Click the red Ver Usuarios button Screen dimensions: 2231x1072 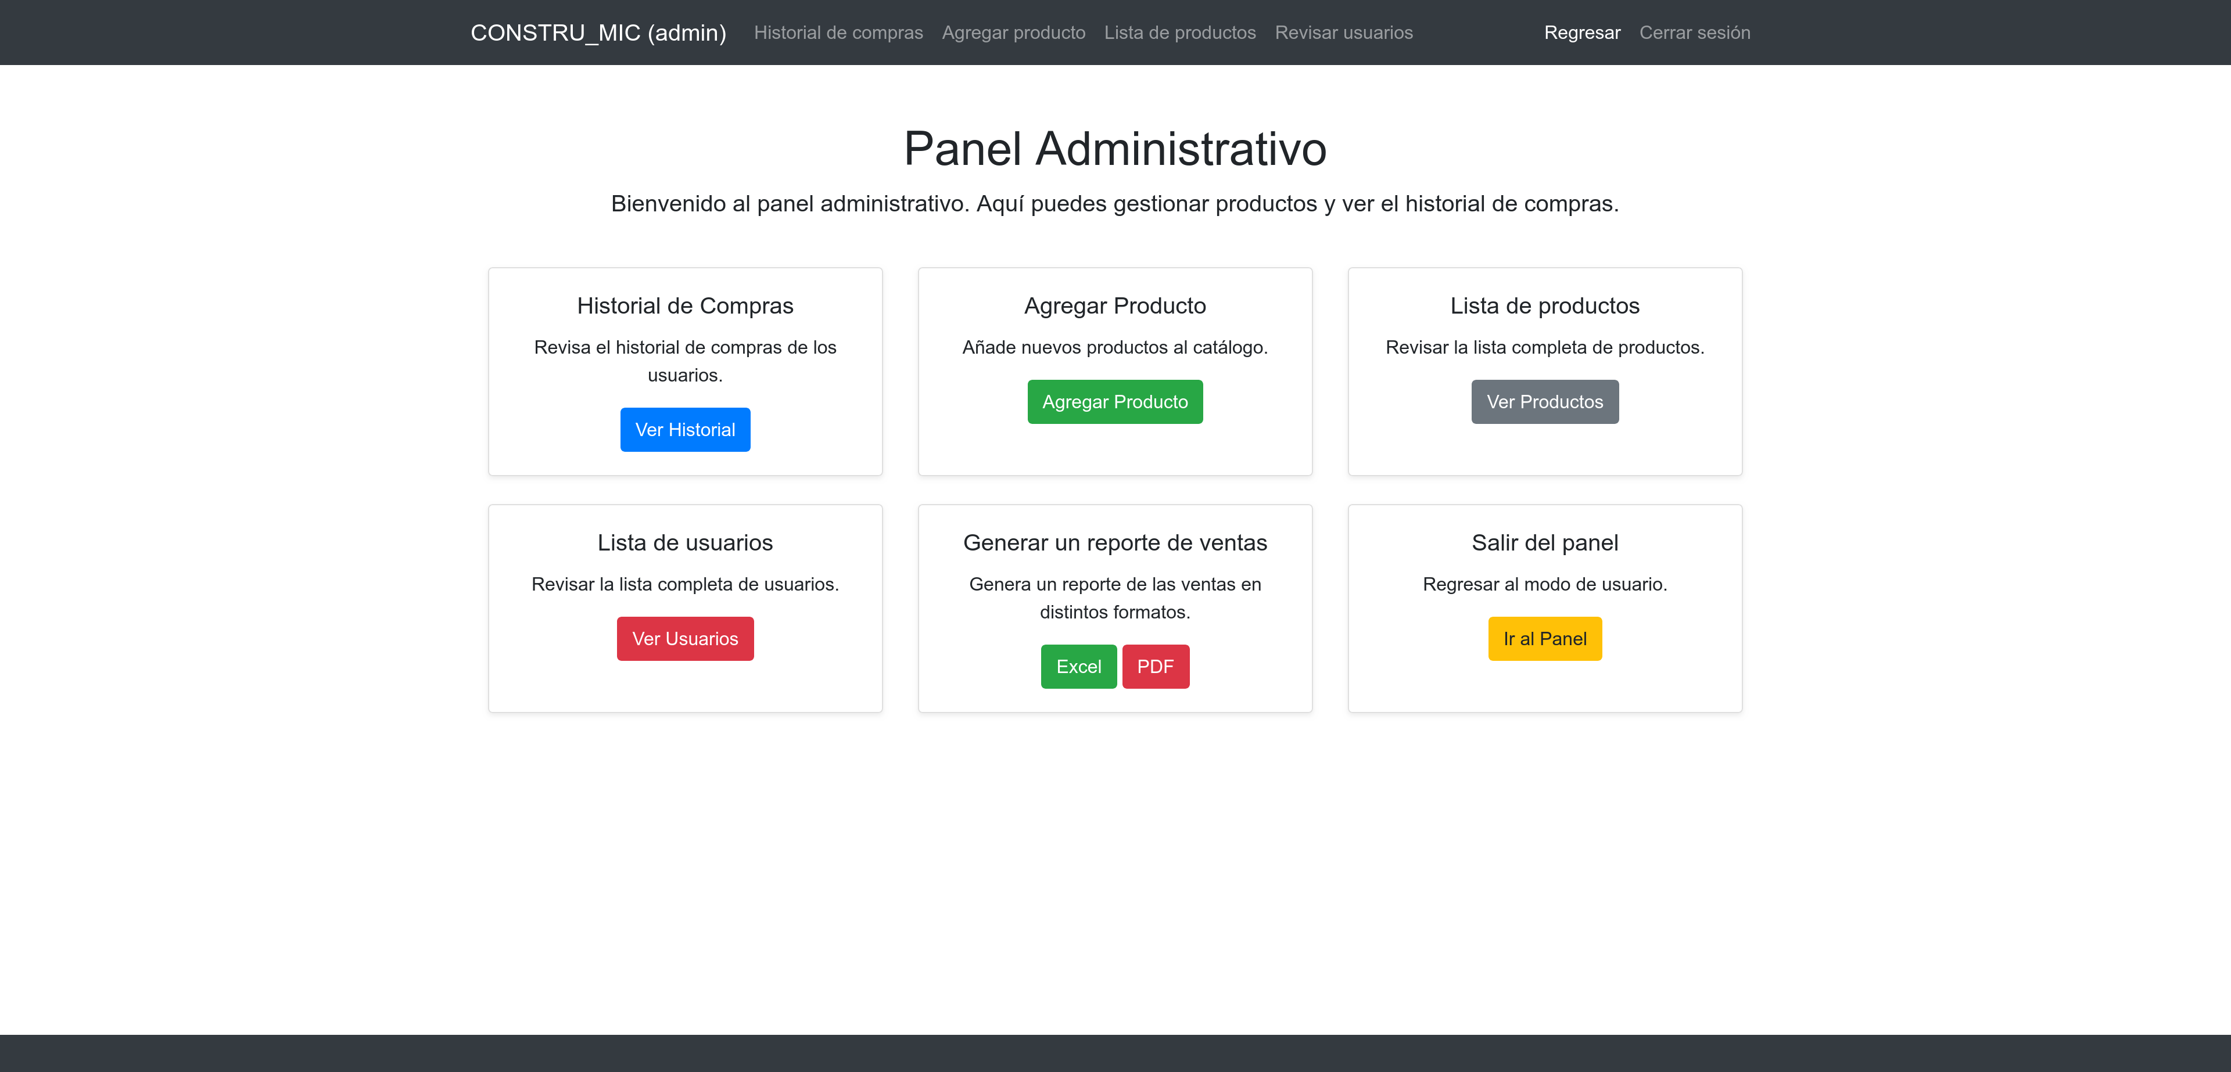click(684, 639)
